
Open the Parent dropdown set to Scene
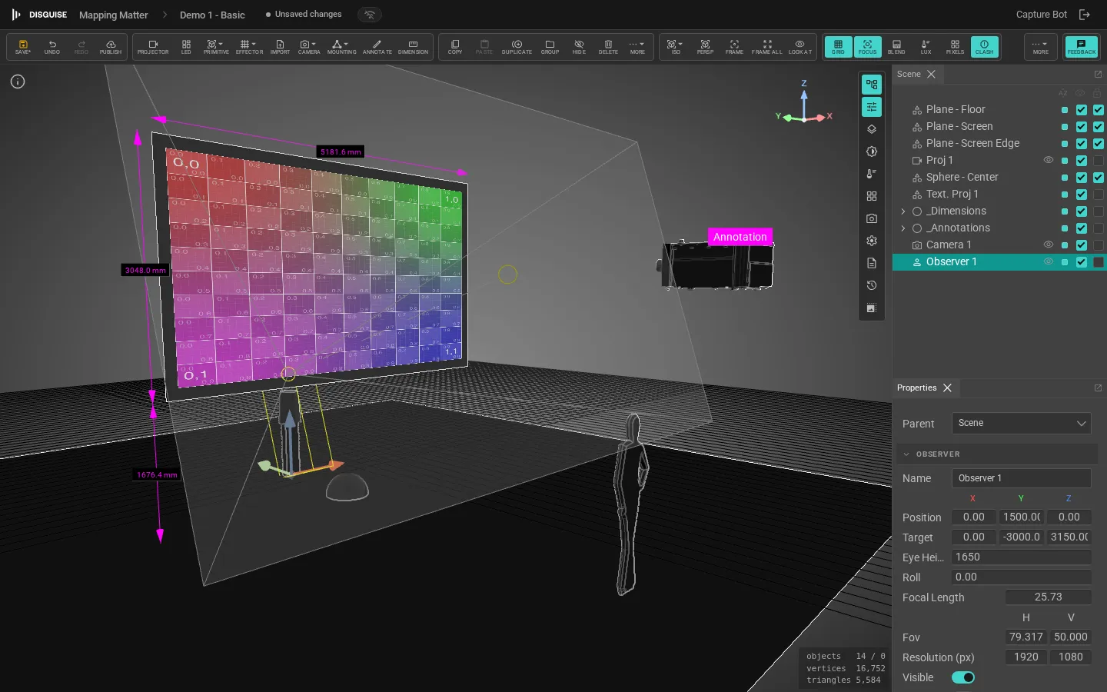click(1021, 424)
